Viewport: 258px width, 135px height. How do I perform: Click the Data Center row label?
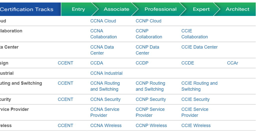click(x=9, y=47)
